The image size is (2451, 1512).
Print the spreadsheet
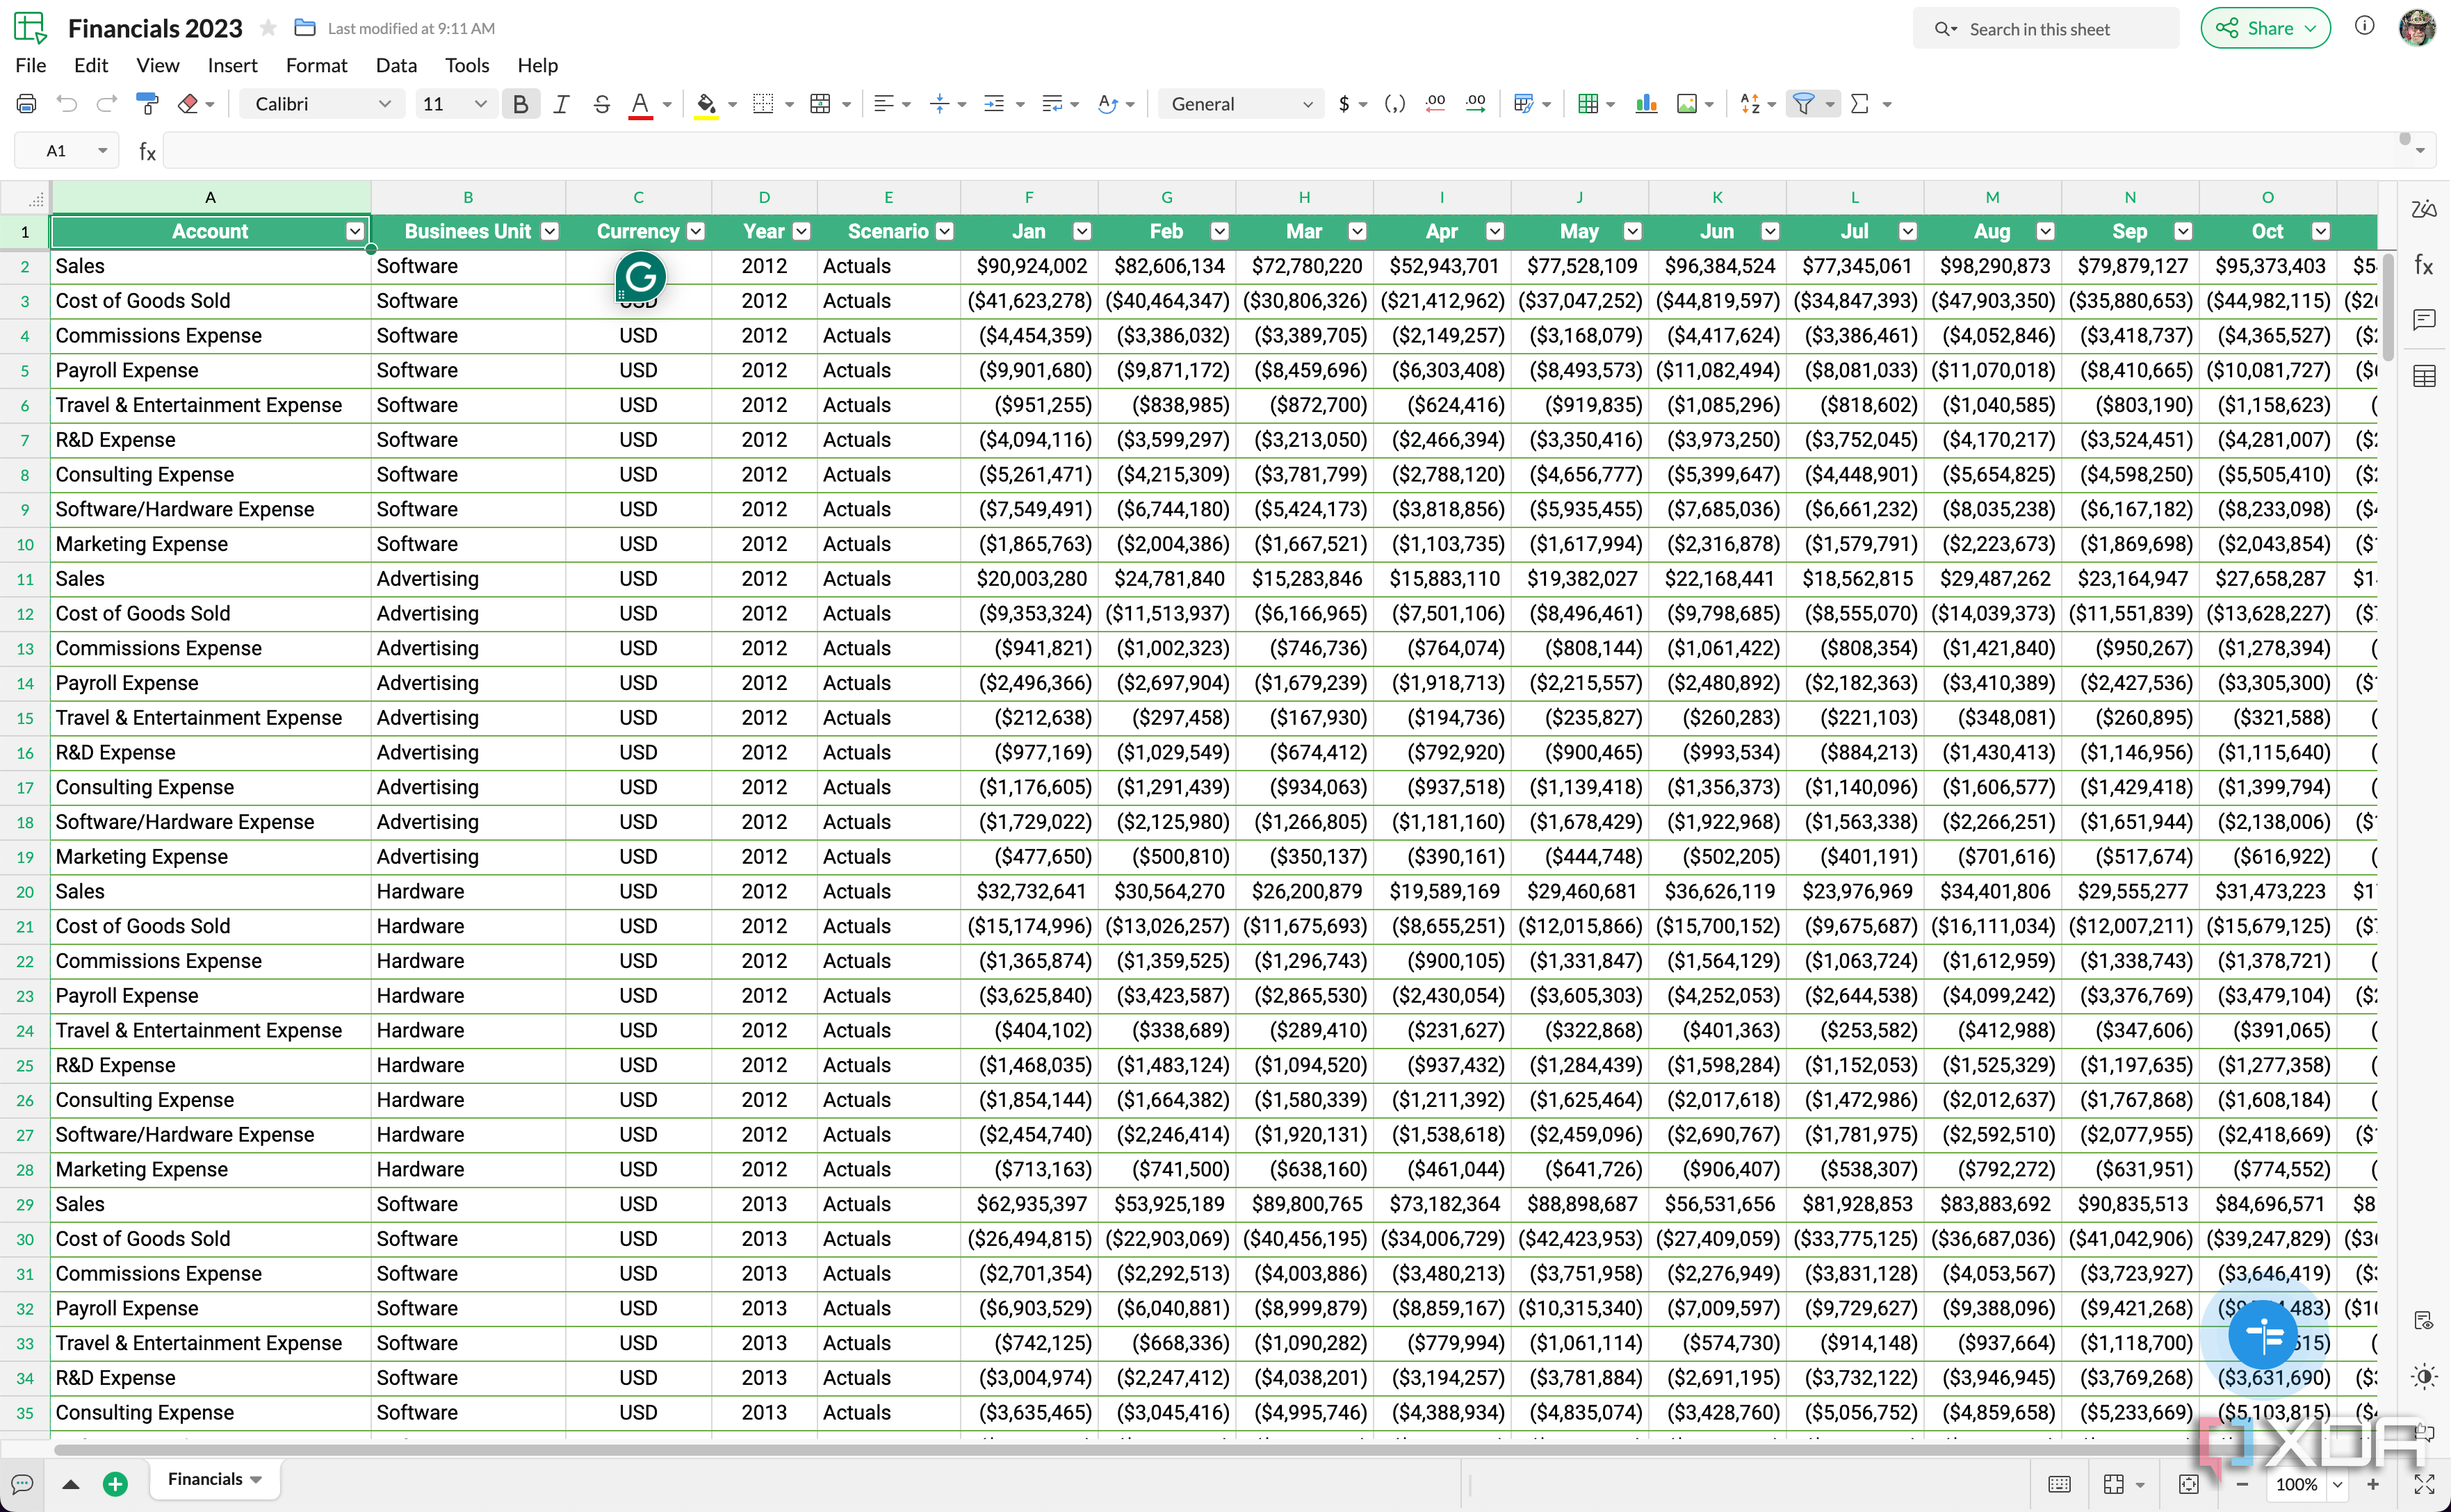(x=26, y=103)
